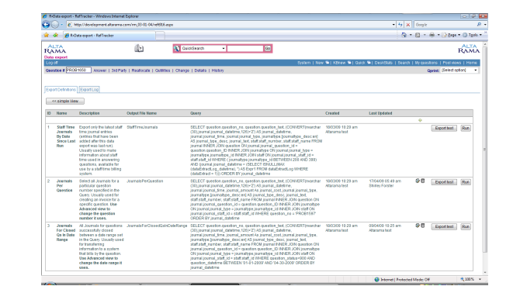Image resolution: width=527 pixels, height=293 pixels.
Task: Click the red Stop loading icon
Action: [407, 25]
